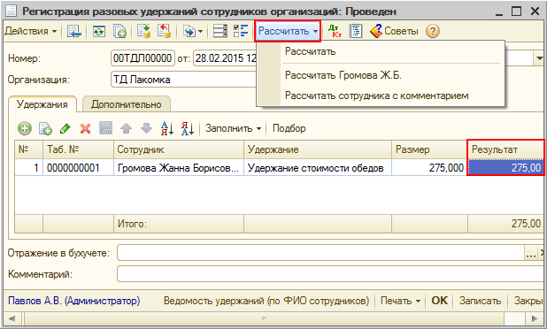The height and width of the screenshot is (329, 547).
Task: Click the help question mark icon
Action: 432,31
